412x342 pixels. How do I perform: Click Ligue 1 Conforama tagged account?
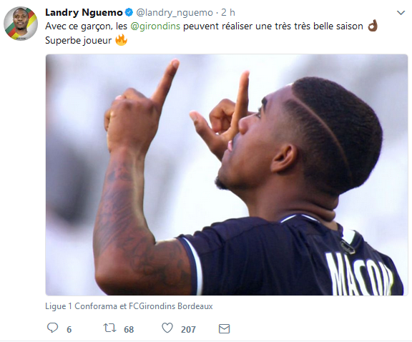point(81,306)
